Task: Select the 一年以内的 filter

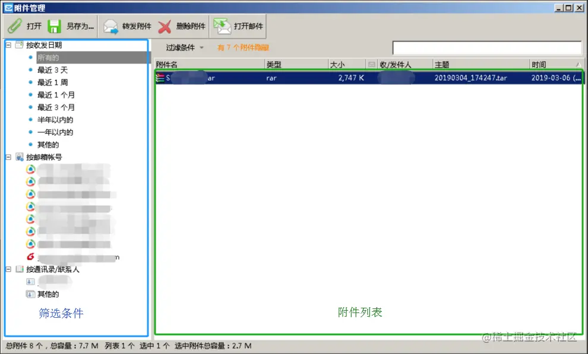Action: point(55,132)
